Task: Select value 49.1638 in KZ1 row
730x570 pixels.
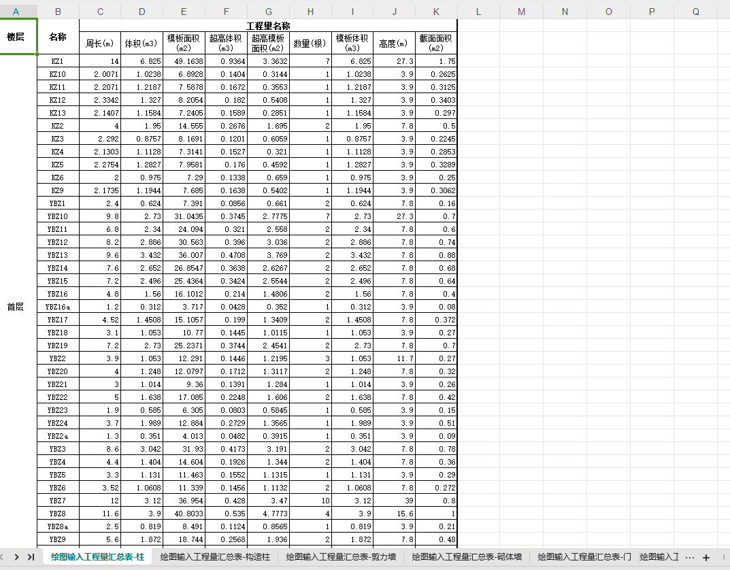Action: click(x=184, y=61)
